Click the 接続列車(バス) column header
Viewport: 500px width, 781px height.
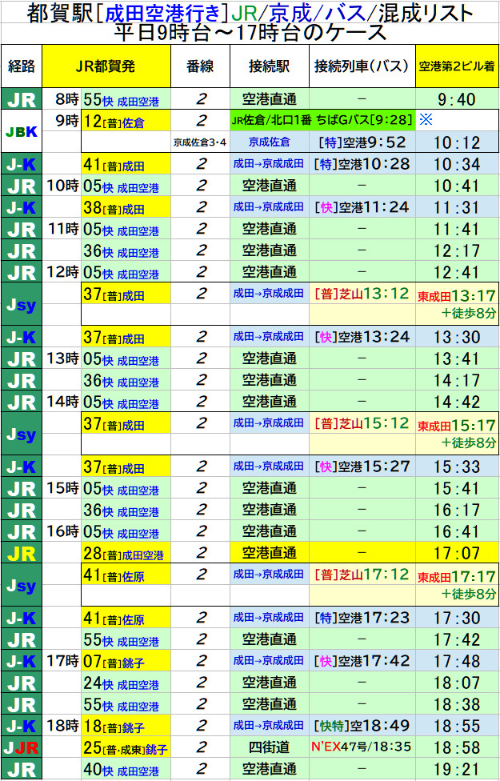362,66
